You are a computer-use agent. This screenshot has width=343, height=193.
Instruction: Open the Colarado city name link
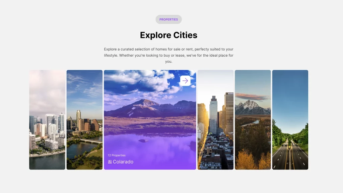pos(123,162)
